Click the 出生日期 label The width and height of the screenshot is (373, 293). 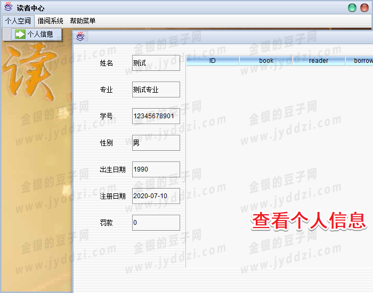point(112,169)
